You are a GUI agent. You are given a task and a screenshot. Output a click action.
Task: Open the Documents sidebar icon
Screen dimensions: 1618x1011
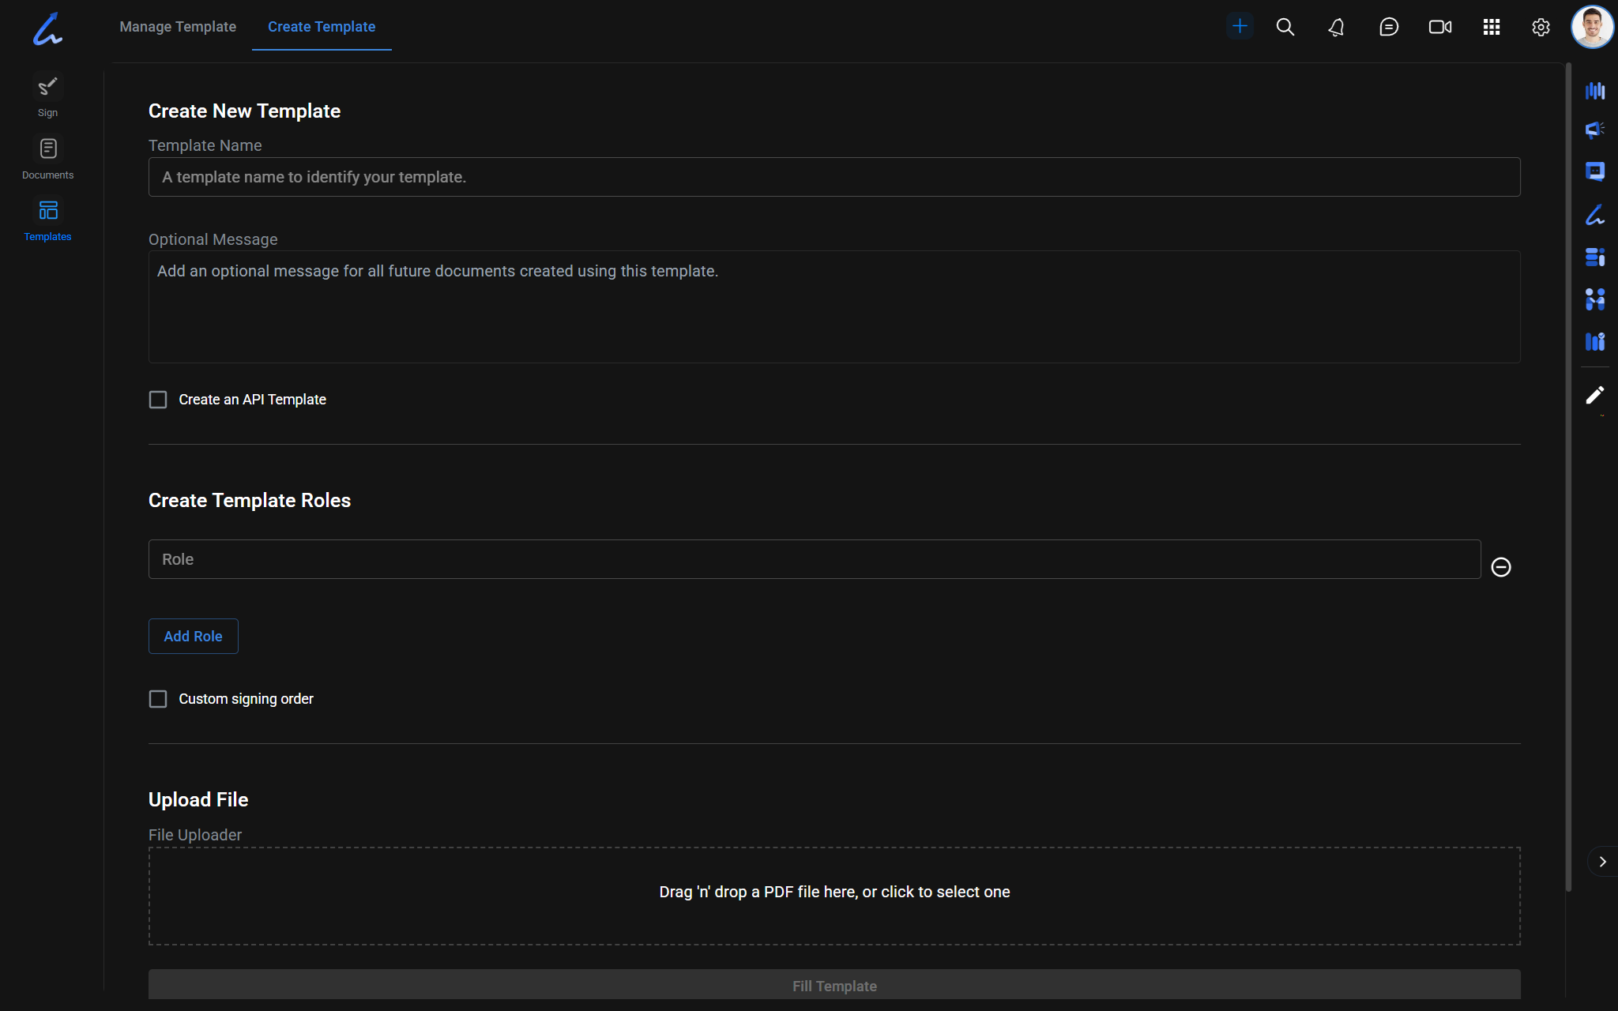47,158
